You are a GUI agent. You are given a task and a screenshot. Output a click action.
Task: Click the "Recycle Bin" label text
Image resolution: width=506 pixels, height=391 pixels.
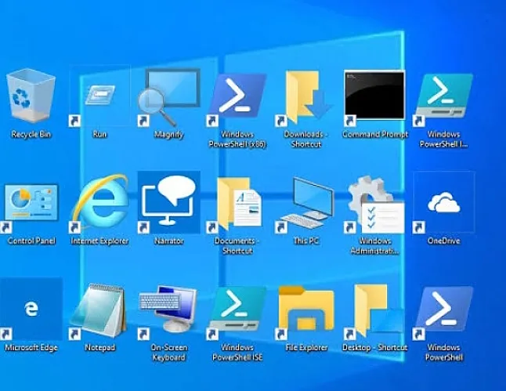click(x=31, y=134)
